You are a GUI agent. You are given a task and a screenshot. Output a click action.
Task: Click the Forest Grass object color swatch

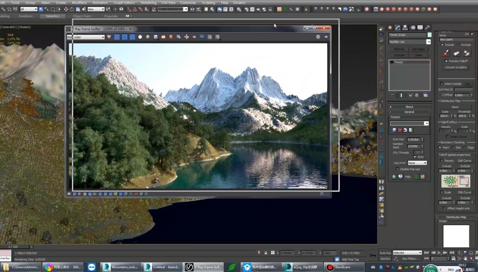429,35
